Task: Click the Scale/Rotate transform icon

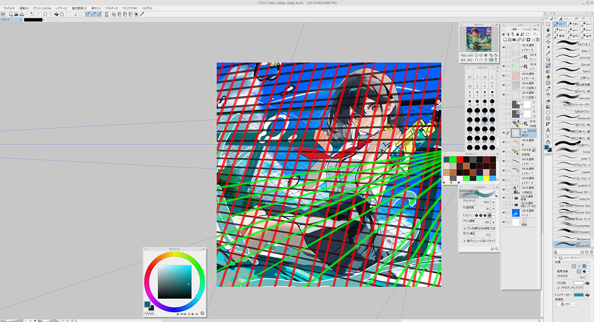Action: click(x=62, y=14)
